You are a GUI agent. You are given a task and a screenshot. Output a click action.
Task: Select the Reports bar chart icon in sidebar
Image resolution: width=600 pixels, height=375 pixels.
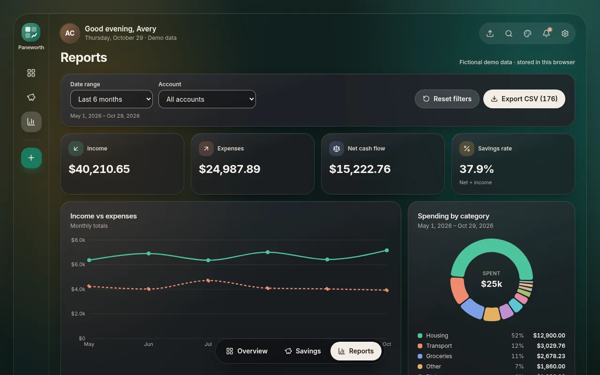(x=31, y=122)
